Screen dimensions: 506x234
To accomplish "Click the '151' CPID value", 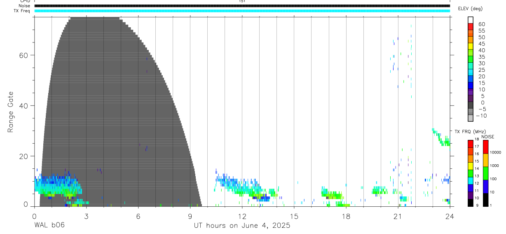I will click(242, 1).
